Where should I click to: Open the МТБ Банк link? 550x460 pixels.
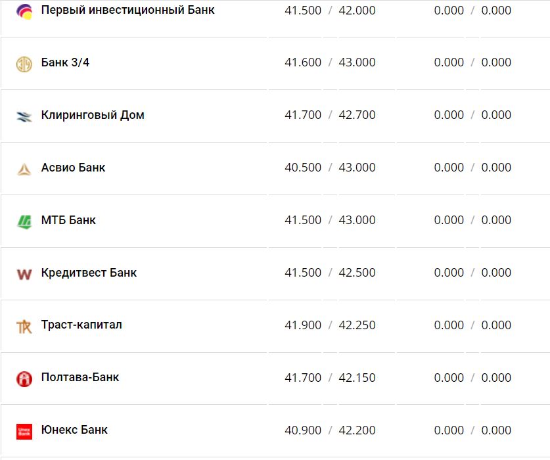pos(68,221)
